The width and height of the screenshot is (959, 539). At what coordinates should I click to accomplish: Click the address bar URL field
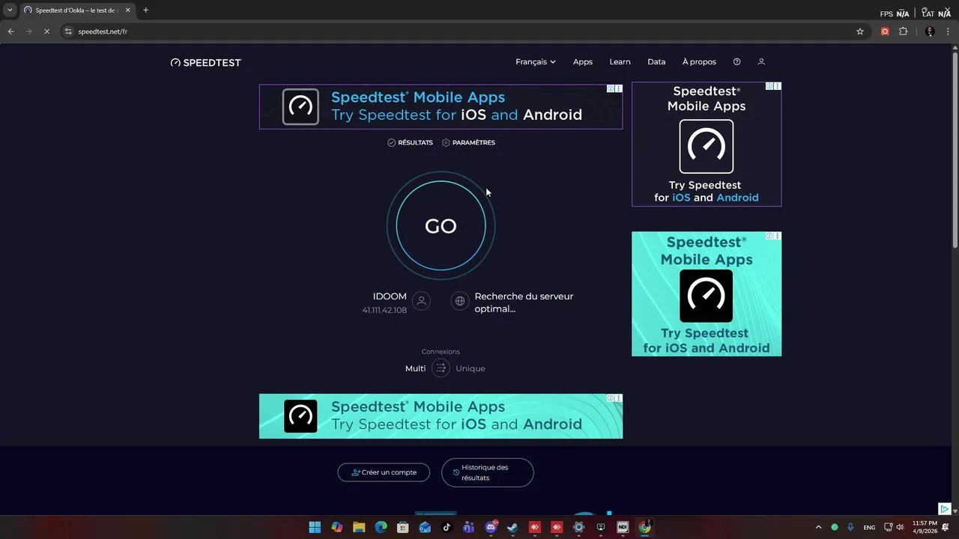pos(465,31)
